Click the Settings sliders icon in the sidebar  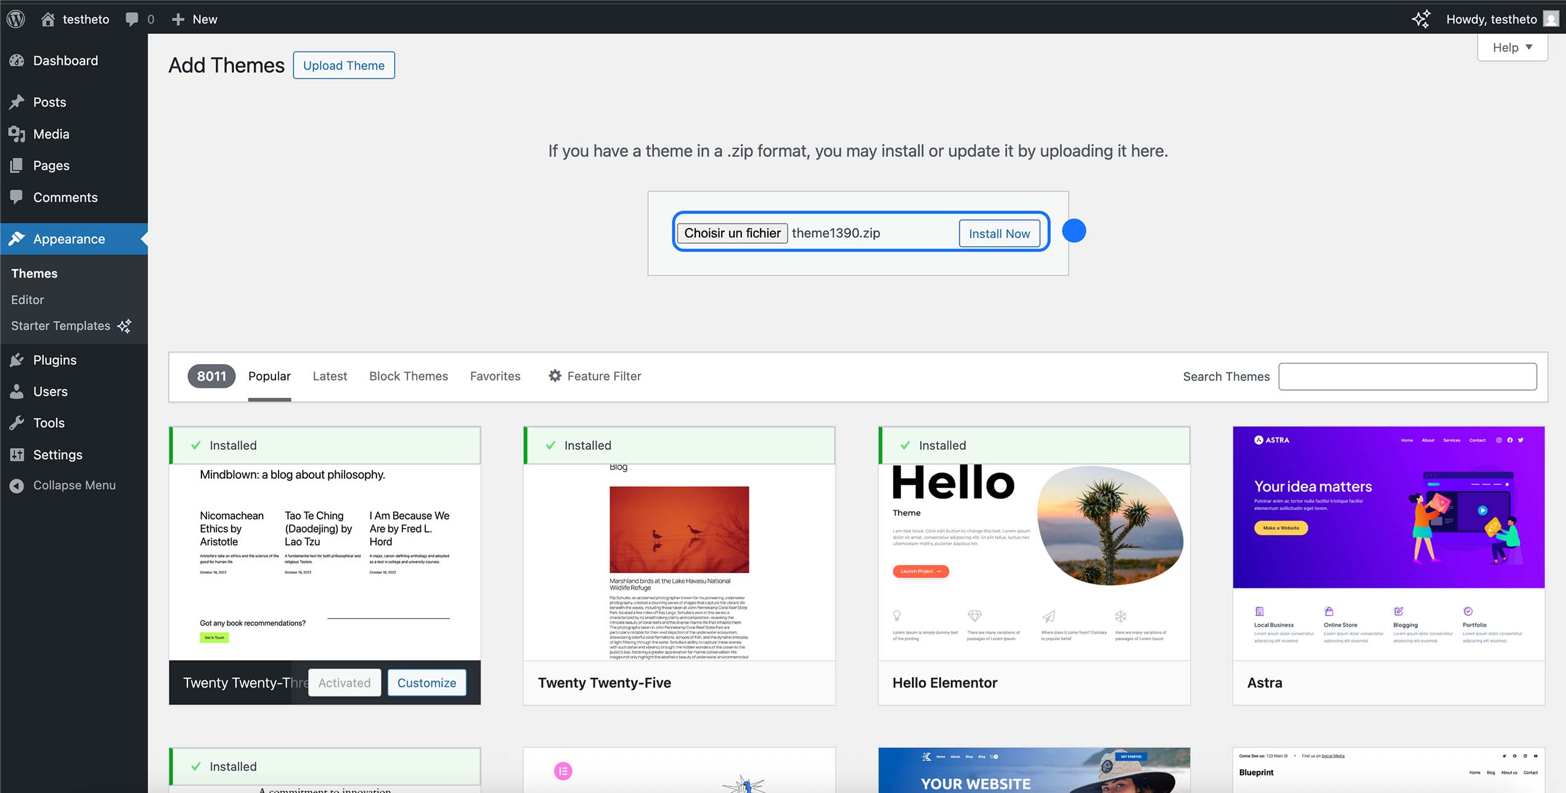point(17,455)
